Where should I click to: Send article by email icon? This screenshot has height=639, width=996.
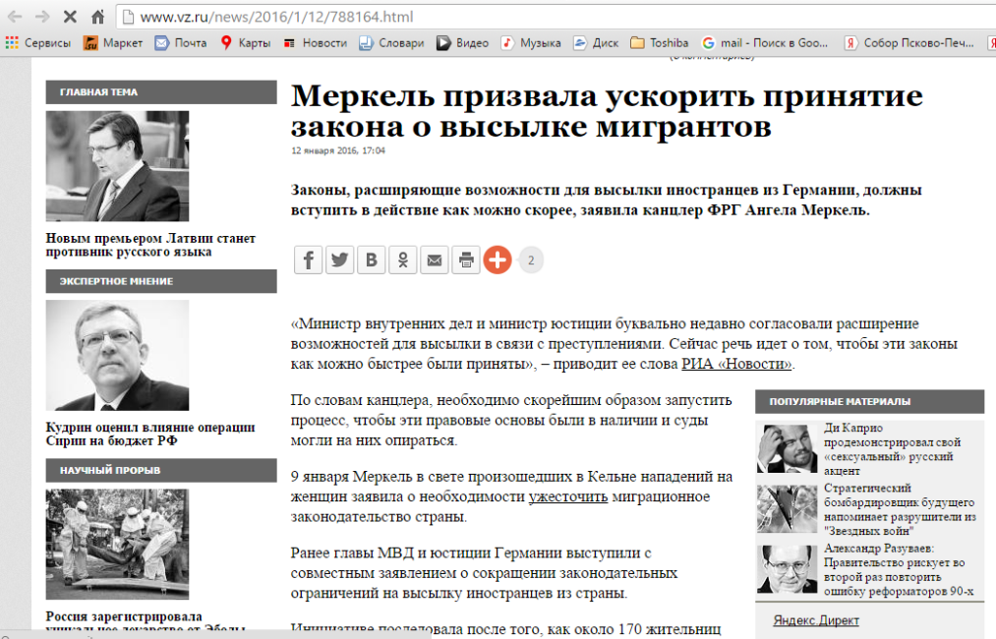coord(435,260)
